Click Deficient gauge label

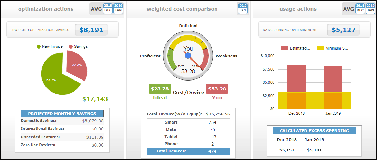188,26
